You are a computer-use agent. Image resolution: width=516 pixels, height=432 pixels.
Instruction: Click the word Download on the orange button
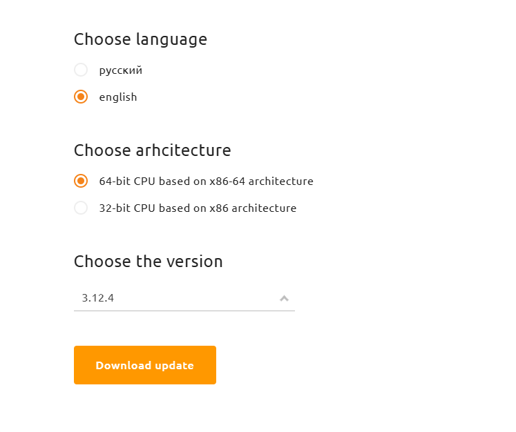tap(124, 365)
